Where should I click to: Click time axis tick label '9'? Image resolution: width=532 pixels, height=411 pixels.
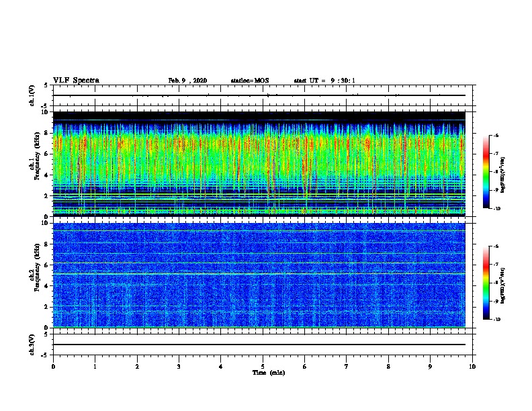[x=430, y=367]
